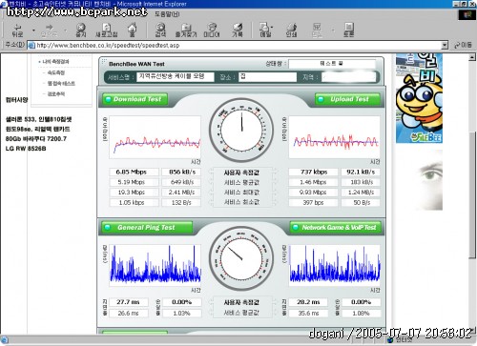Select the 27.7 ms ping value

tap(129, 302)
